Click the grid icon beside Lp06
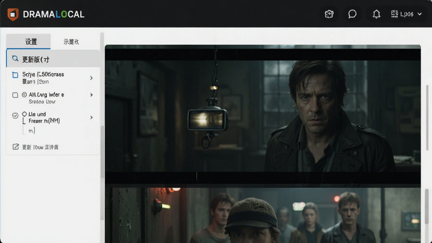Screen dimensions: 432x243 pyautogui.click(x=394, y=14)
